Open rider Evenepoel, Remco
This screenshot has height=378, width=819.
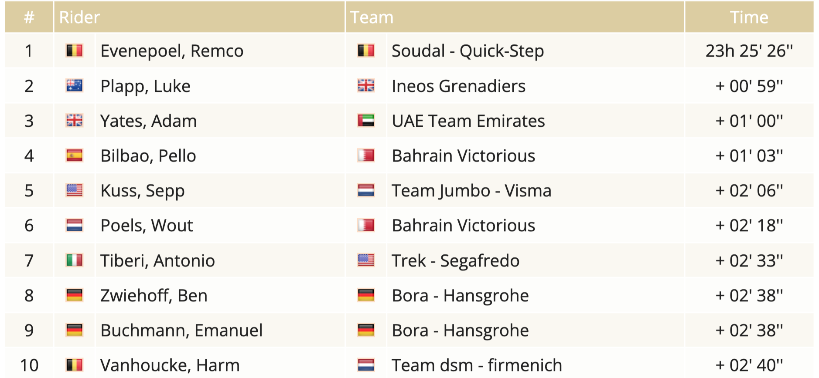tap(172, 51)
